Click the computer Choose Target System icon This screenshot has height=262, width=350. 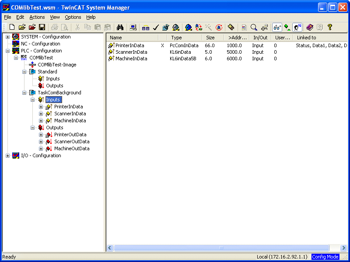pos(133,28)
